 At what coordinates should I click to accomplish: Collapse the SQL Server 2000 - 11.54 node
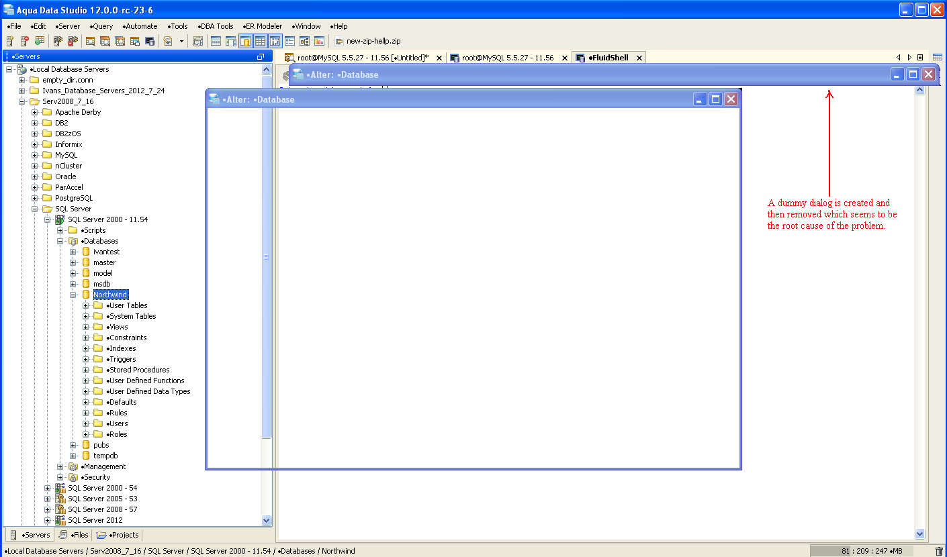click(48, 219)
